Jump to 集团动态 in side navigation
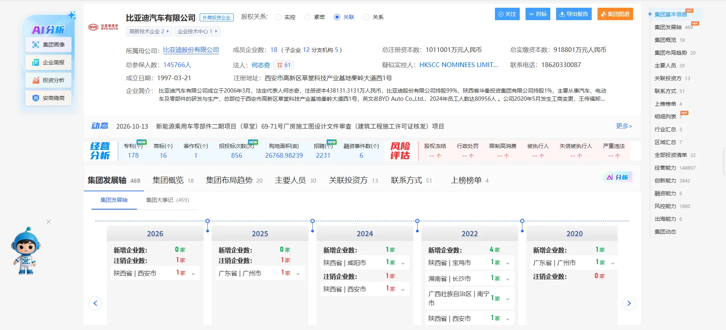This screenshot has height=330, width=726. [665, 232]
